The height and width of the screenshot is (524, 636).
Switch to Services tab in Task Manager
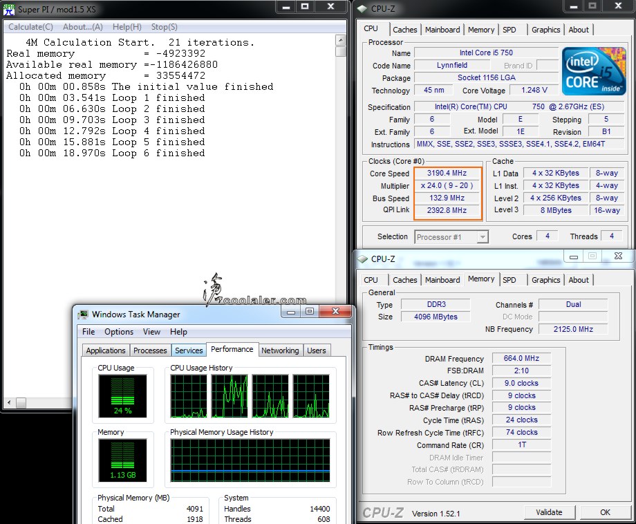[x=189, y=350]
